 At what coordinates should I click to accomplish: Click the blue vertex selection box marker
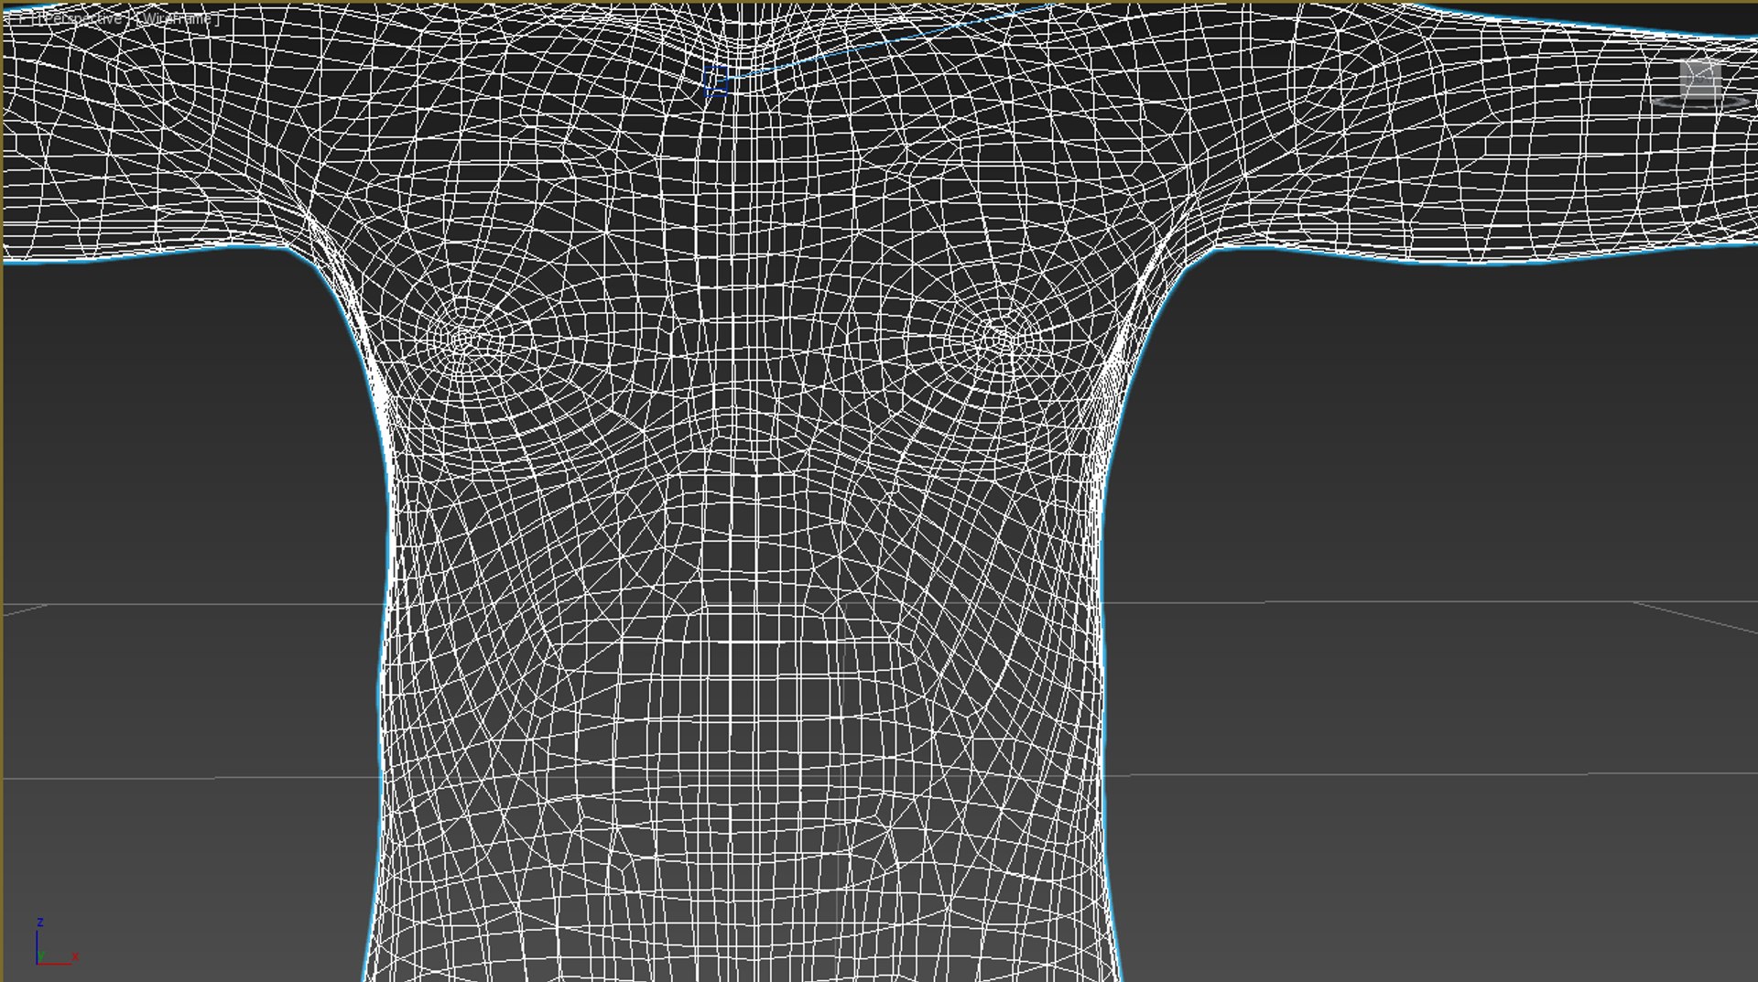(x=716, y=81)
